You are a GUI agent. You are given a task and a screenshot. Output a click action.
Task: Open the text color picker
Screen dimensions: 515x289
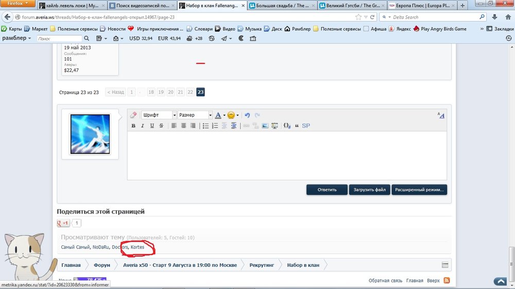tap(219, 115)
